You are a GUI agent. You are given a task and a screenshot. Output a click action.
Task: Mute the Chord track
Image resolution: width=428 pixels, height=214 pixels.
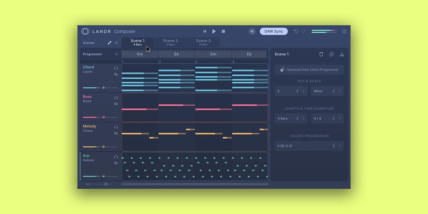point(116,74)
